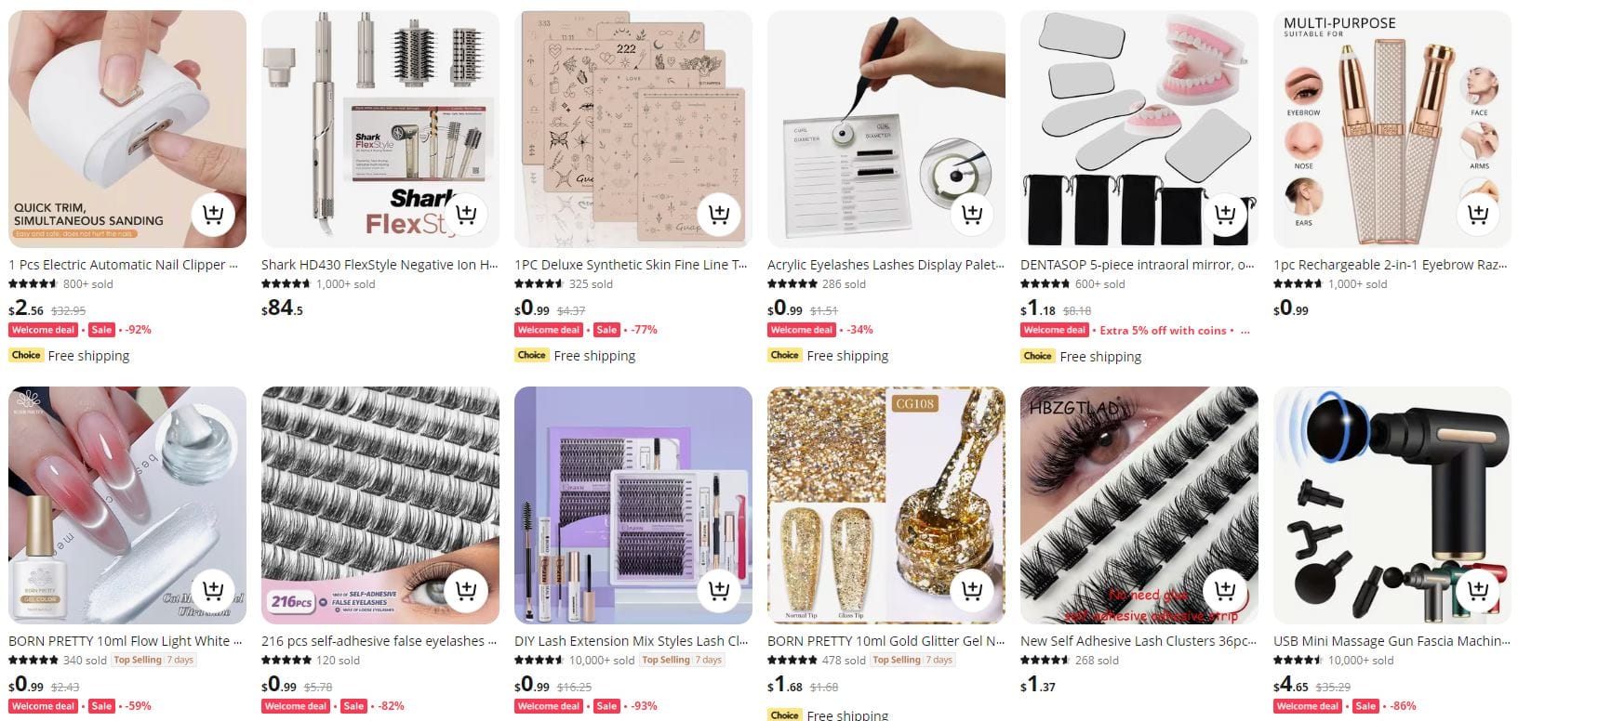Add BORN PRETTY Flow Light White gel to cart
The height and width of the screenshot is (721, 1598).
click(213, 590)
